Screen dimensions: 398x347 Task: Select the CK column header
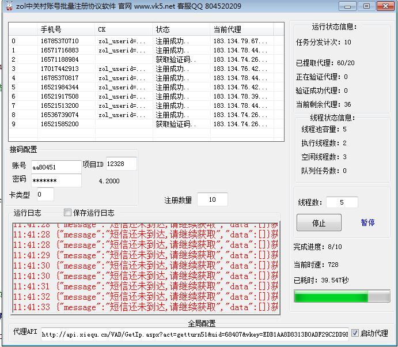pos(124,29)
